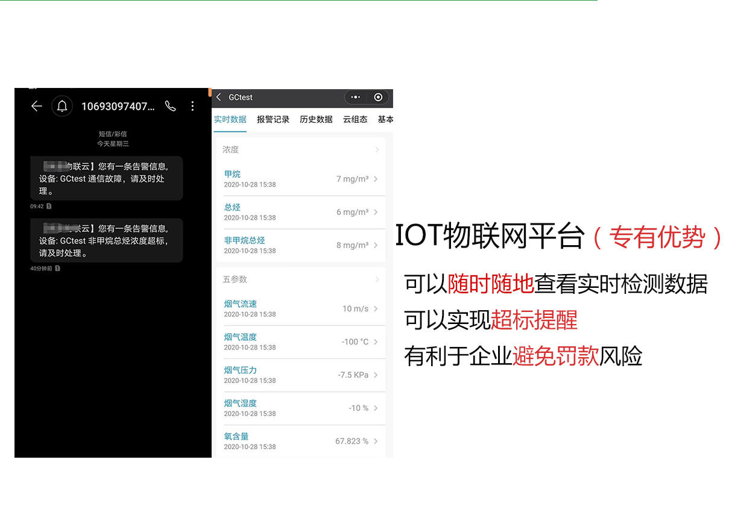Click the IOT物联网平台 heading

tap(490, 237)
